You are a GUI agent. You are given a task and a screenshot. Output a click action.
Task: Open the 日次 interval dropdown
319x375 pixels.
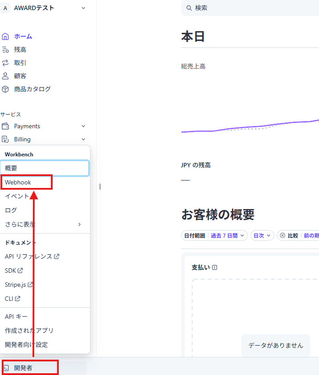pos(262,235)
